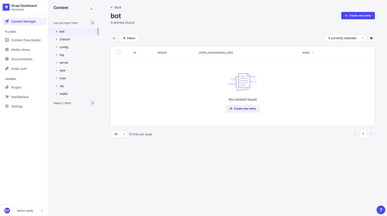Open entries search with magnifier icon
The height and width of the screenshot is (216, 387).
(x=114, y=38)
